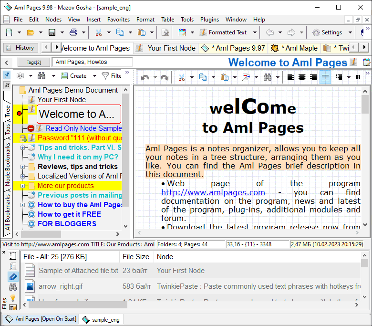372x326 pixels.
Task: Click the editor vertical scrollbar thumb
Action: click(x=365, y=104)
